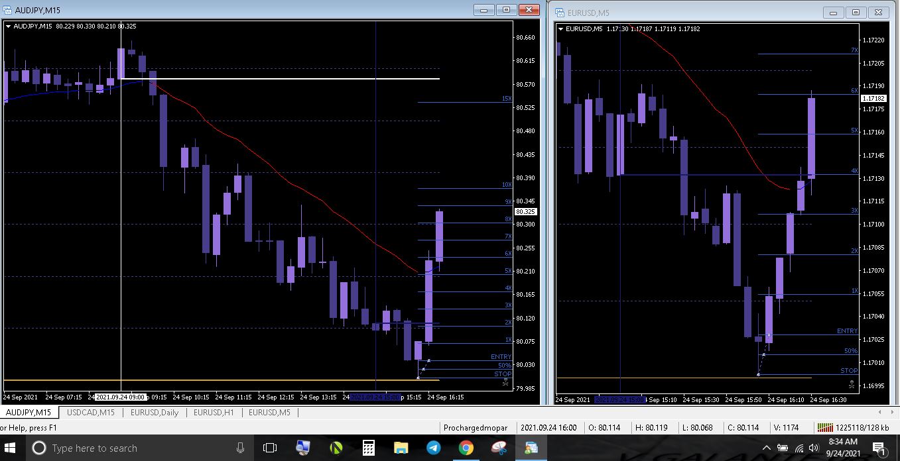Screen dimensions: 900x461
Task: Click the 15X level label on AUDJPY chart
Action: (x=507, y=99)
